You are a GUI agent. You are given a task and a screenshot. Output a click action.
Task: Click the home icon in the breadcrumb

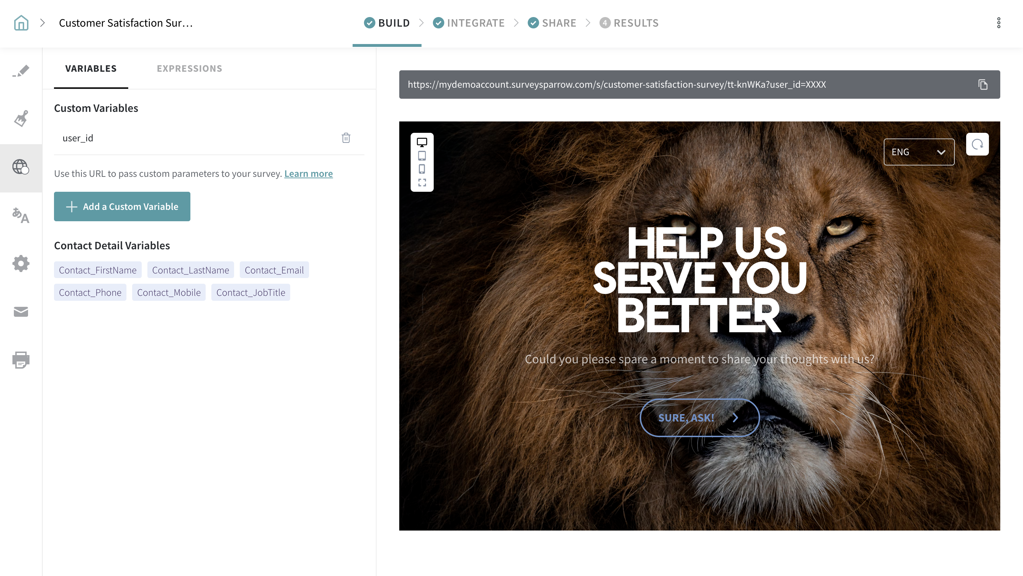(21, 23)
